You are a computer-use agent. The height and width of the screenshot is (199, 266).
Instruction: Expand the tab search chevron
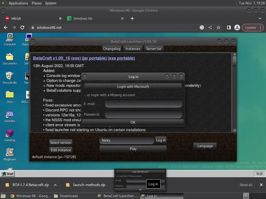pyautogui.click(x=260, y=18)
